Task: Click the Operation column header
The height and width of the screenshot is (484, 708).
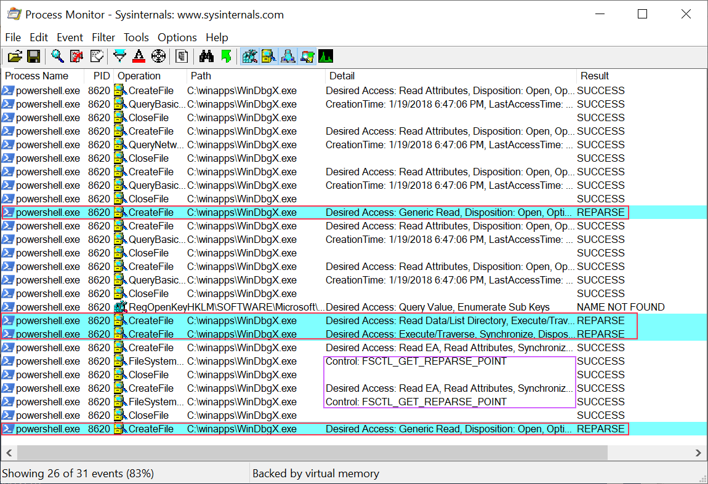Action: (x=150, y=76)
